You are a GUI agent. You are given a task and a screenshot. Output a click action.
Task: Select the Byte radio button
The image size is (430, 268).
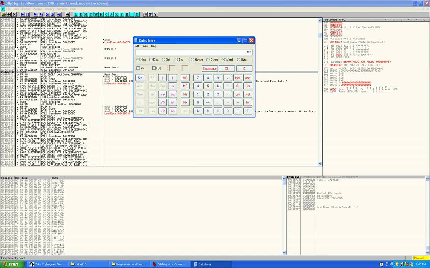point(242,60)
